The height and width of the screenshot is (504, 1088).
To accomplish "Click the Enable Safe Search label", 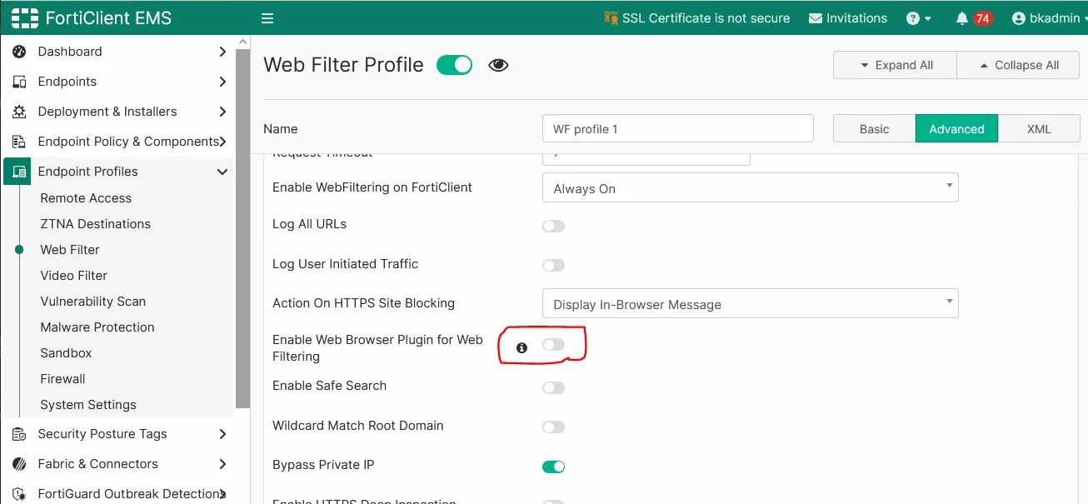I will pos(329,386).
